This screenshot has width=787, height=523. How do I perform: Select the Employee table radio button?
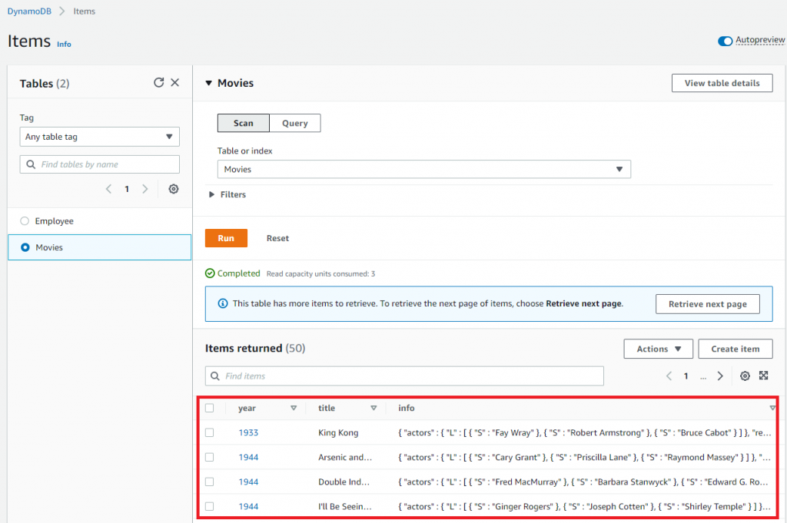coord(25,221)
